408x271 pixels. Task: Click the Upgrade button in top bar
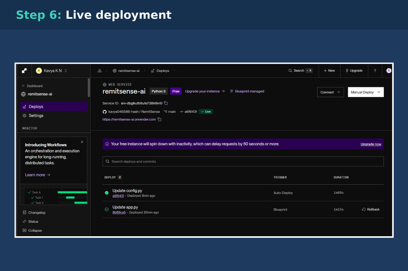[354, 71]
